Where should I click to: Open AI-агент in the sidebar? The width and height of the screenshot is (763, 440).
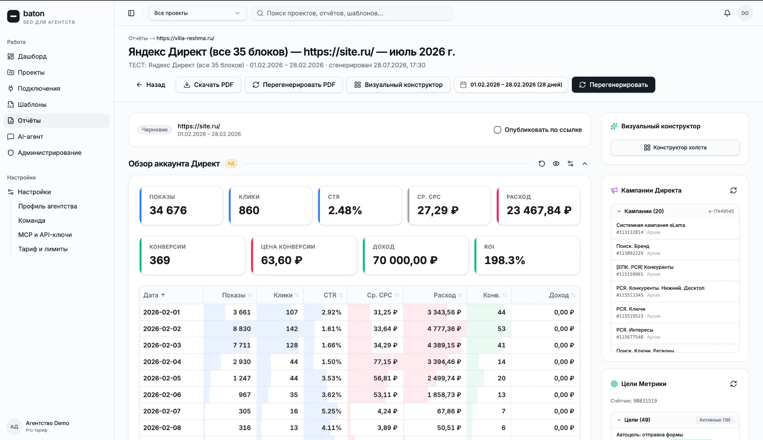point(57,137)
